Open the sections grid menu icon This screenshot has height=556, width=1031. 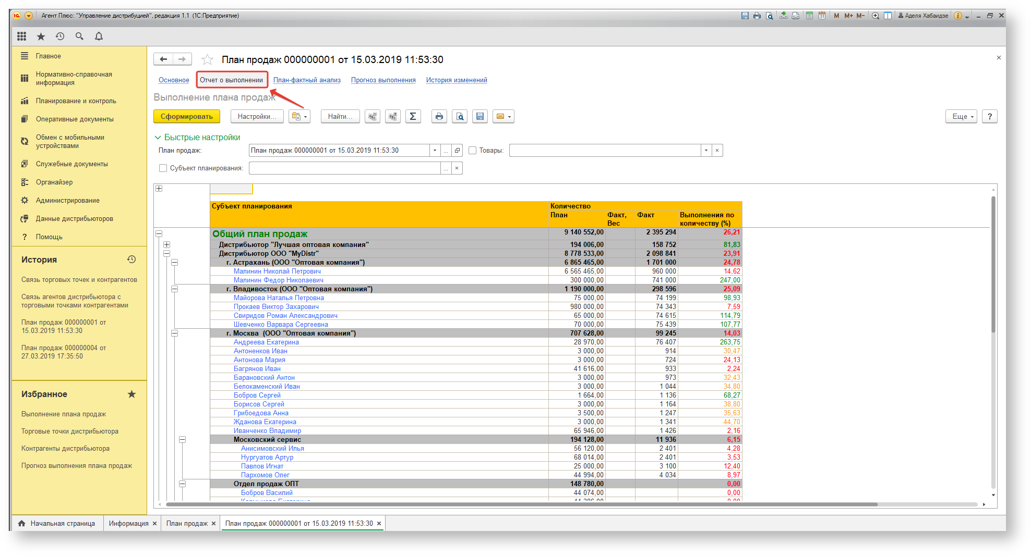tap(21, 36)
